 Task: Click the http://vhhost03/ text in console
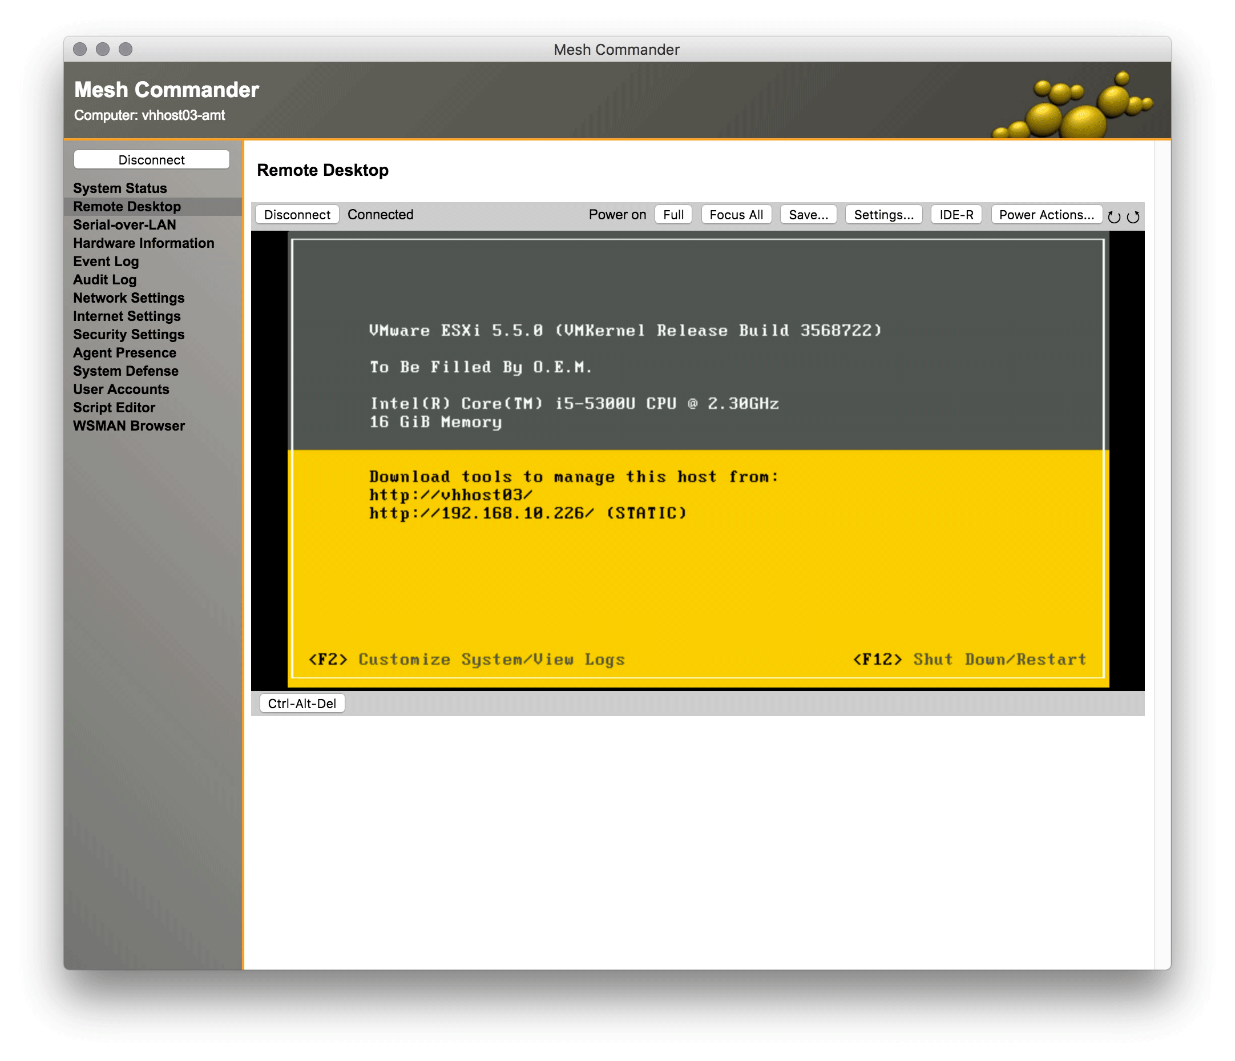(x=451, y=495)
